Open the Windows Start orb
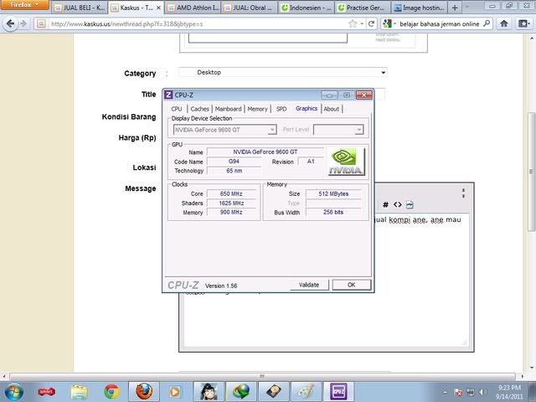The height and width of the screenshot is (402, 536). (x=13, y=392)
